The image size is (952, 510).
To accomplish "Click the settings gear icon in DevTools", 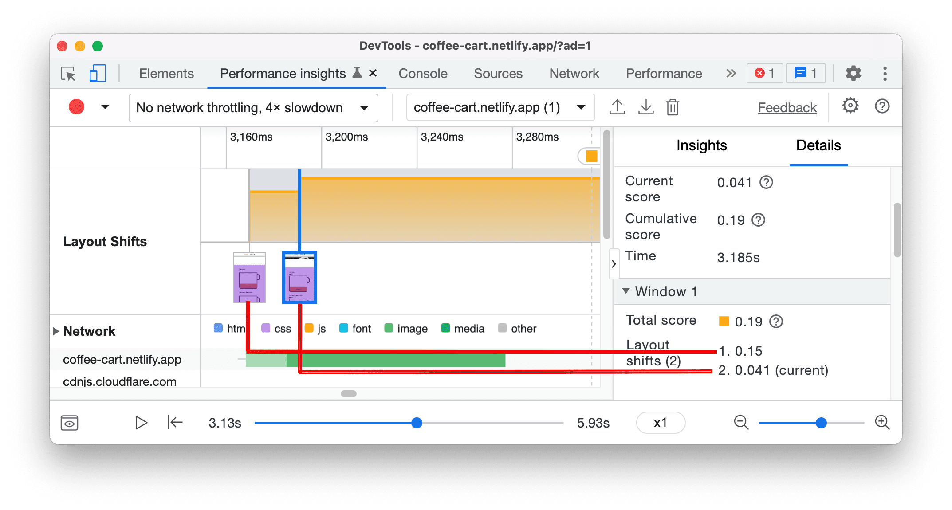I will [x=850, y=73].
